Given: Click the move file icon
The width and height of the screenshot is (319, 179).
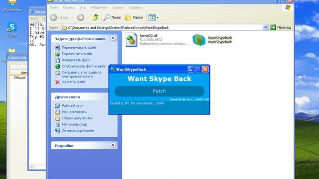Looking at the screenshot, I should point(58,54).
